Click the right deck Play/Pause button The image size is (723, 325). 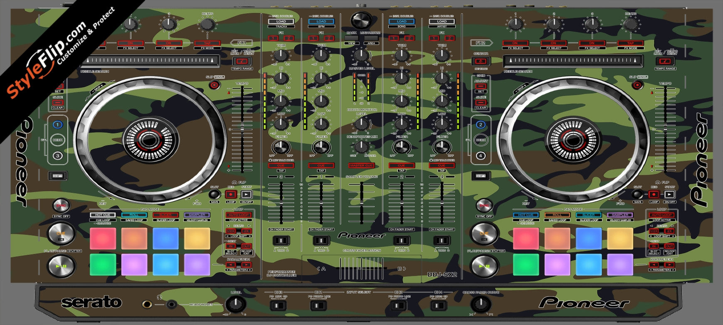484,266
